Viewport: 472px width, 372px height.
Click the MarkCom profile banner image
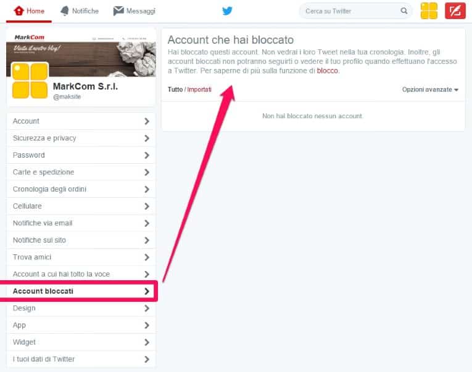click(x=81, y=53)
